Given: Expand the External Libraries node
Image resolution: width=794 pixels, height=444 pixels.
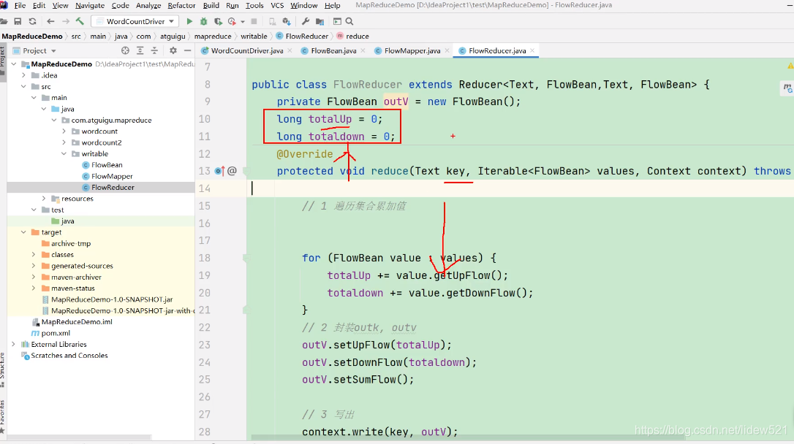Looking at the screenshot, I should pos(14,345).
